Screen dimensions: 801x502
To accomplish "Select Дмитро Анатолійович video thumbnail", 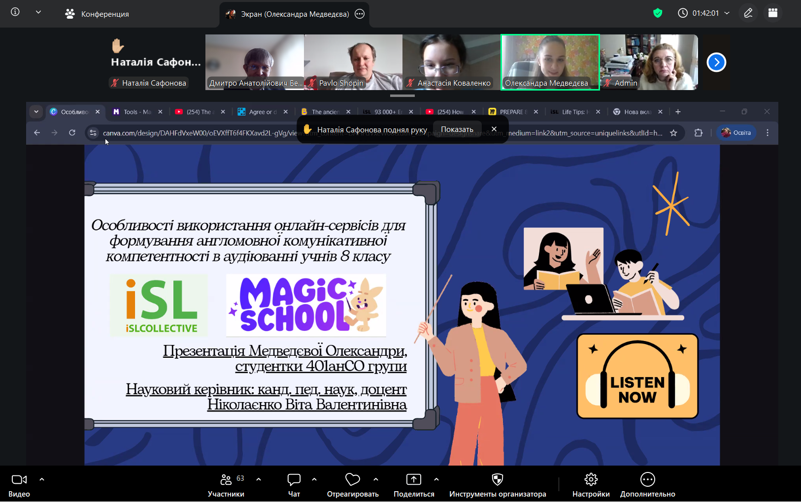I will point(255,62).
